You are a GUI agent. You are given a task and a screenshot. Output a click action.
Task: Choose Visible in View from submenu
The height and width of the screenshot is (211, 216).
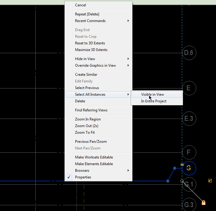pos(152,94)
